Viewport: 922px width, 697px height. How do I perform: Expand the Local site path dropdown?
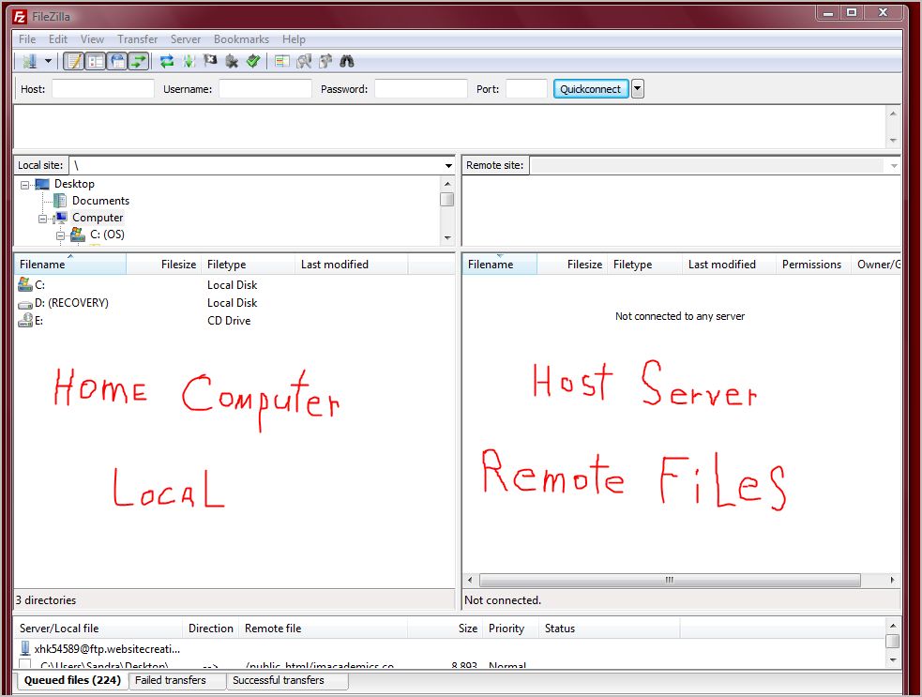pos(448,166)
